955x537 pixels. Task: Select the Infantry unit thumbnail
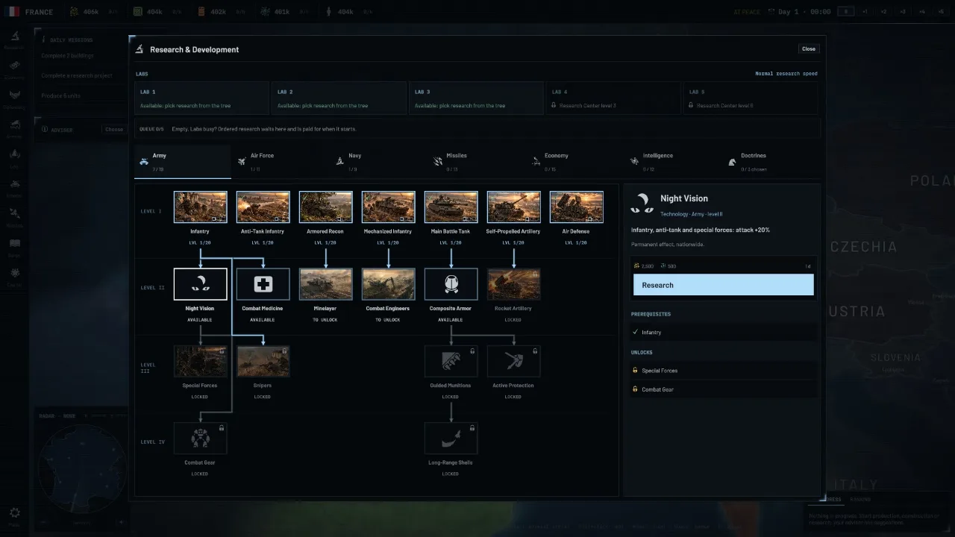coord(200,207)
